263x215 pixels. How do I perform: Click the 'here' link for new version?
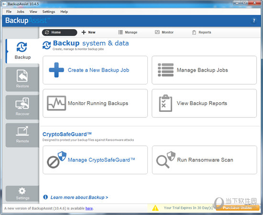[89, 208]
